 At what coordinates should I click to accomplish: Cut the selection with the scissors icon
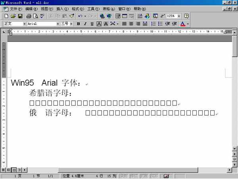[51, 16]
